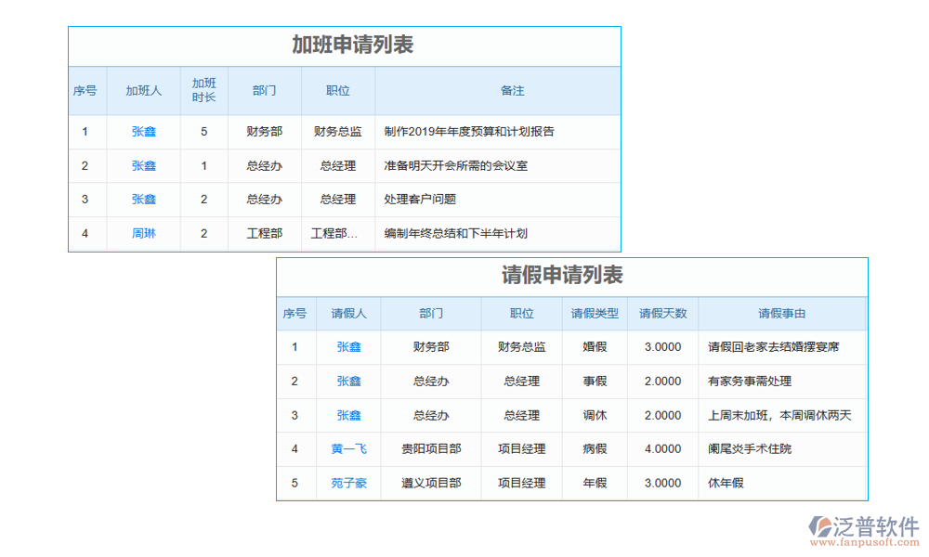This screenshot has width=929, height=557.
Task: Click the 财务总监 position cell
Action: [x=338, y=132]
